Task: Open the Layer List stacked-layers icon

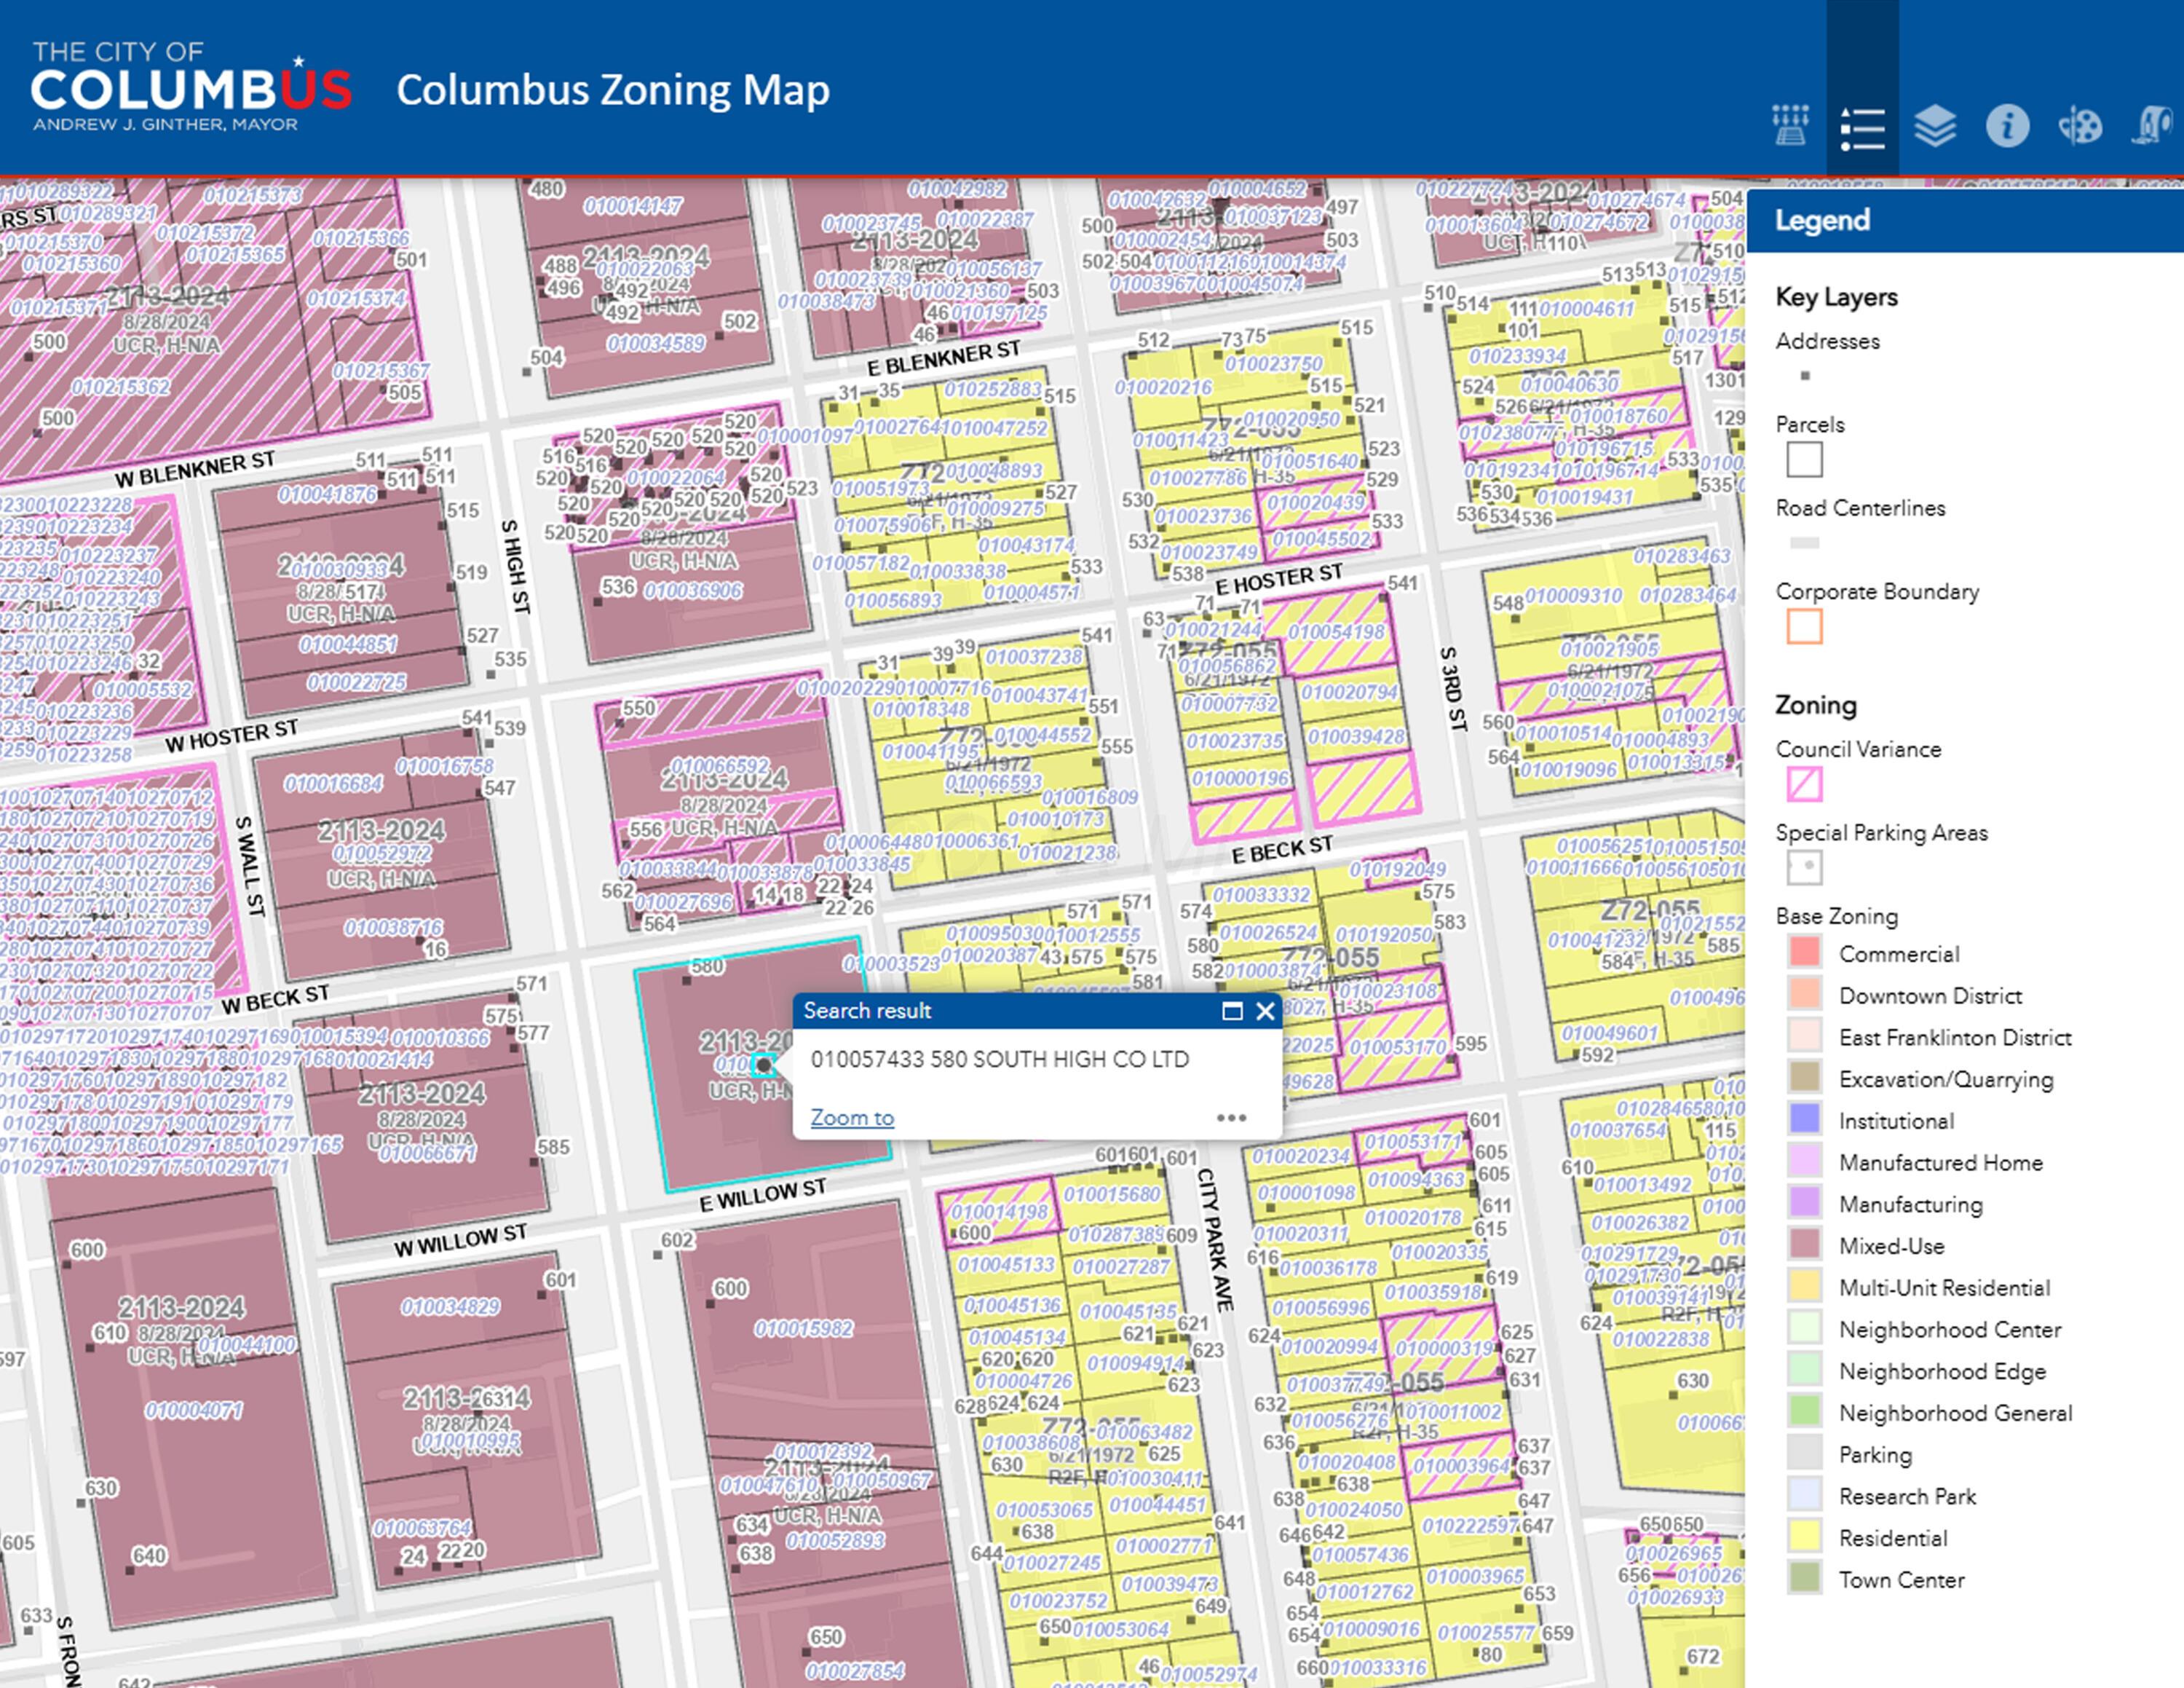Action: [x=1935, y=126]
